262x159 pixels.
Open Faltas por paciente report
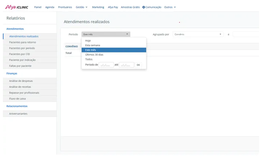pyautogui.click(x=30, y=66)
